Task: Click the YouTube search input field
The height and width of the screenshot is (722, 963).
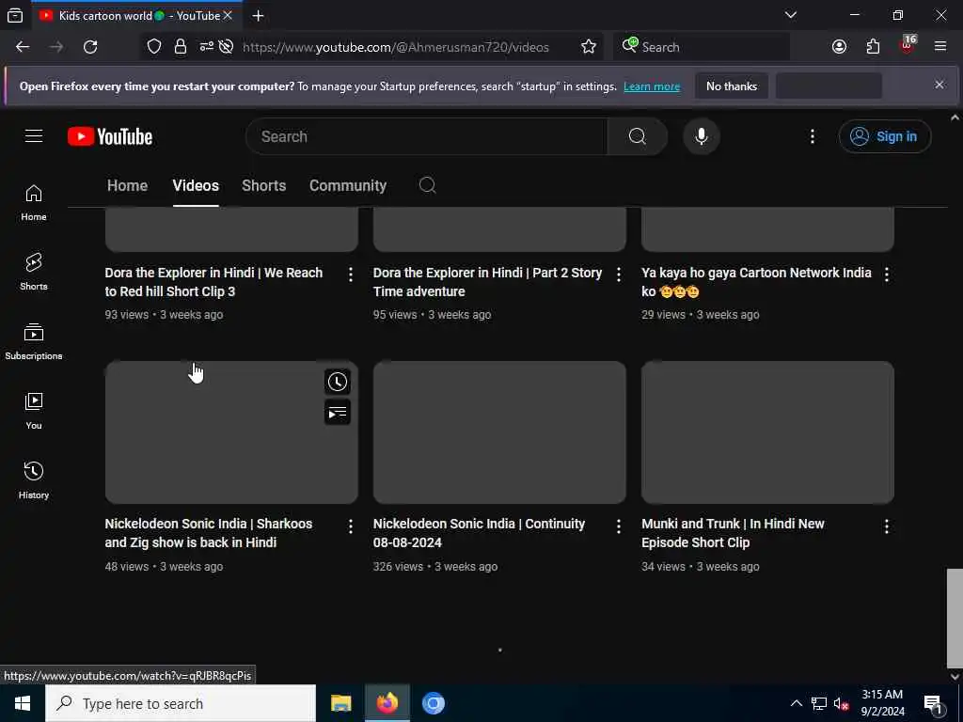Action: click(x=426, y=136)
